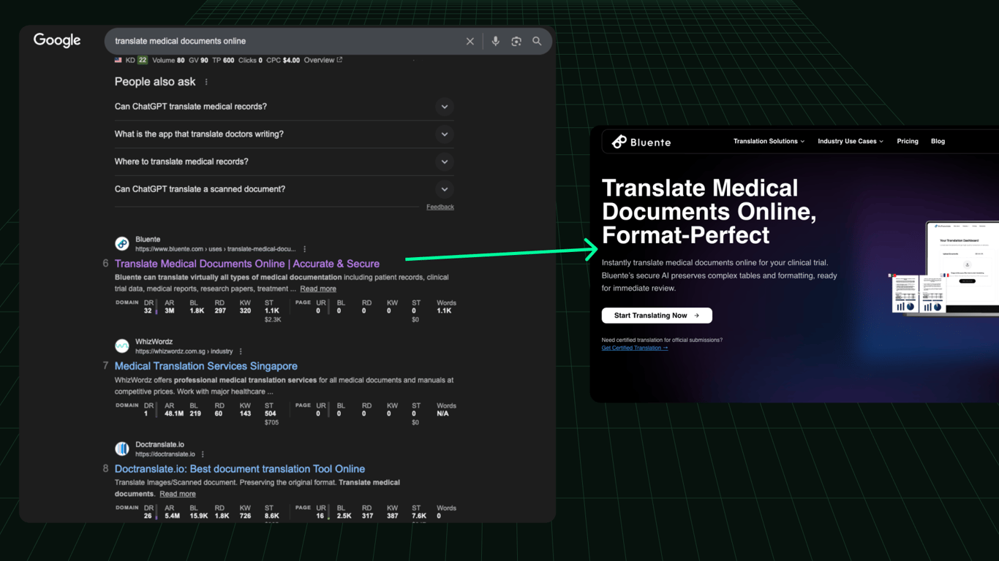
Task: Clear the search query with the X icon
Action: point(470,42)
